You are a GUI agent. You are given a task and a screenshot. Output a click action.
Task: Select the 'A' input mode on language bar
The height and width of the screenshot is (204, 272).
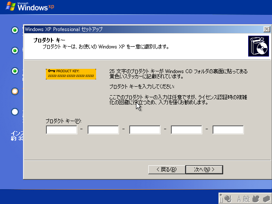coord(239,199)
